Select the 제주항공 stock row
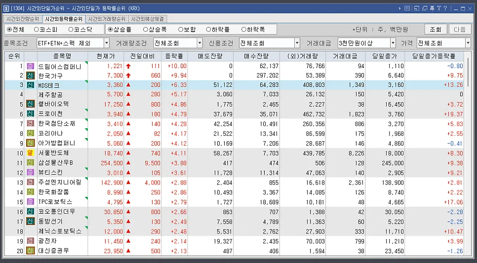The height and width of the screenshot is (263, 477). point(234,95)
